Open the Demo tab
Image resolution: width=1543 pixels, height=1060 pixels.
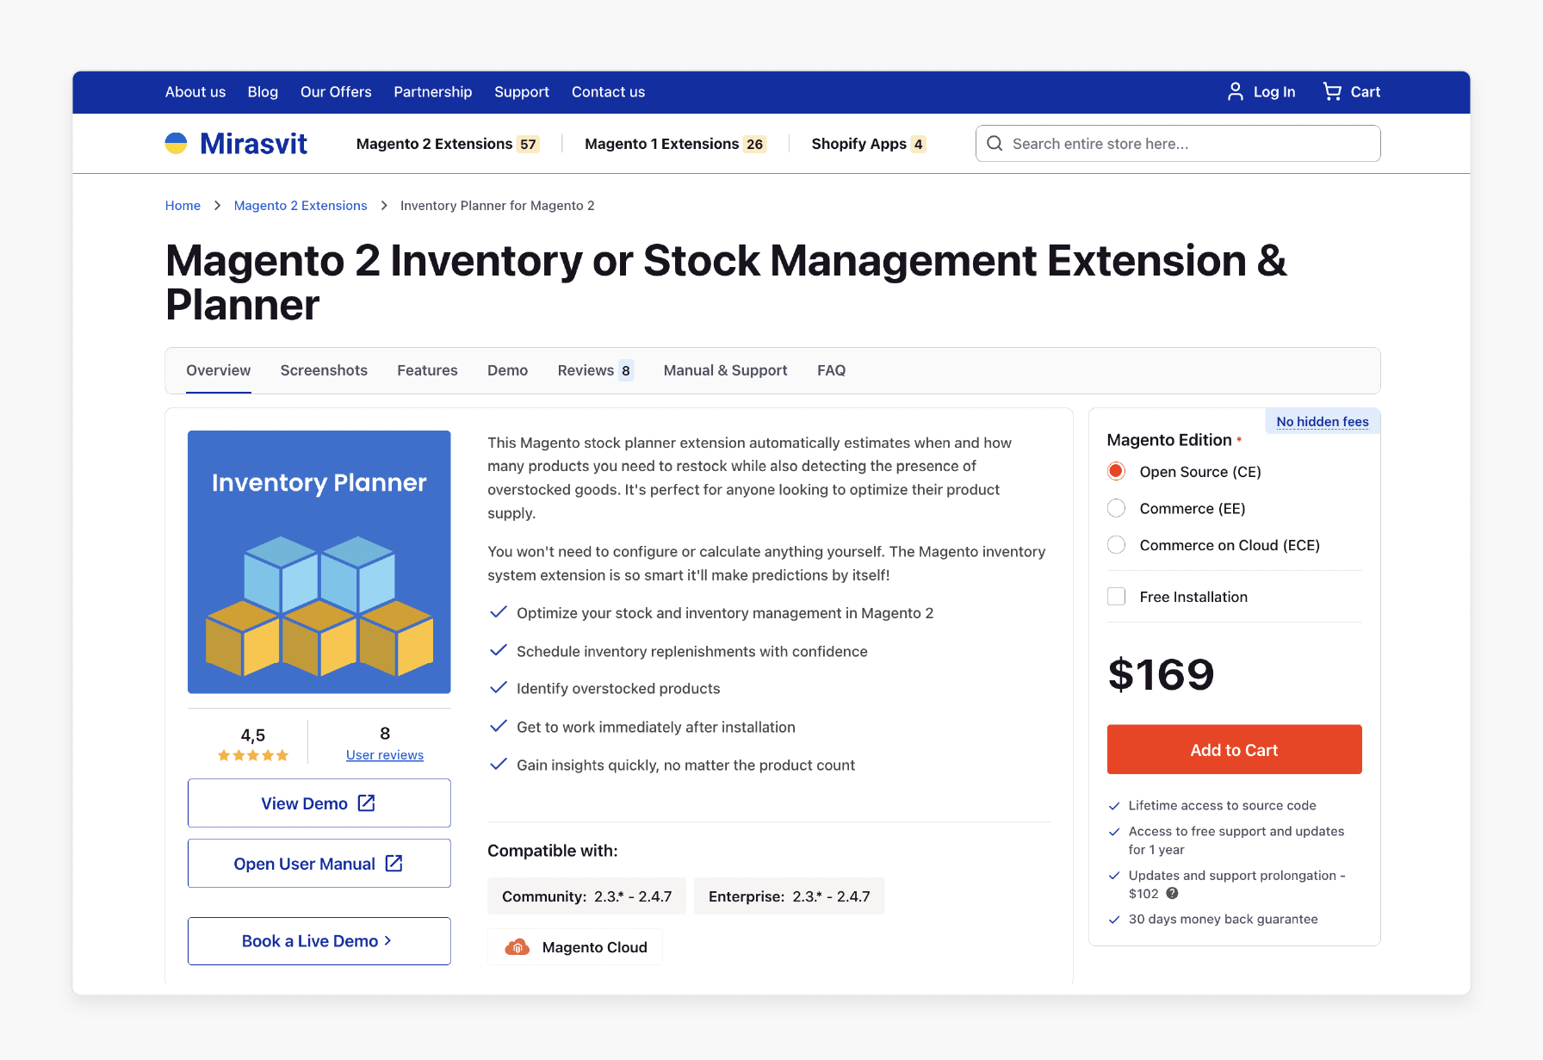tap(507, 370)
